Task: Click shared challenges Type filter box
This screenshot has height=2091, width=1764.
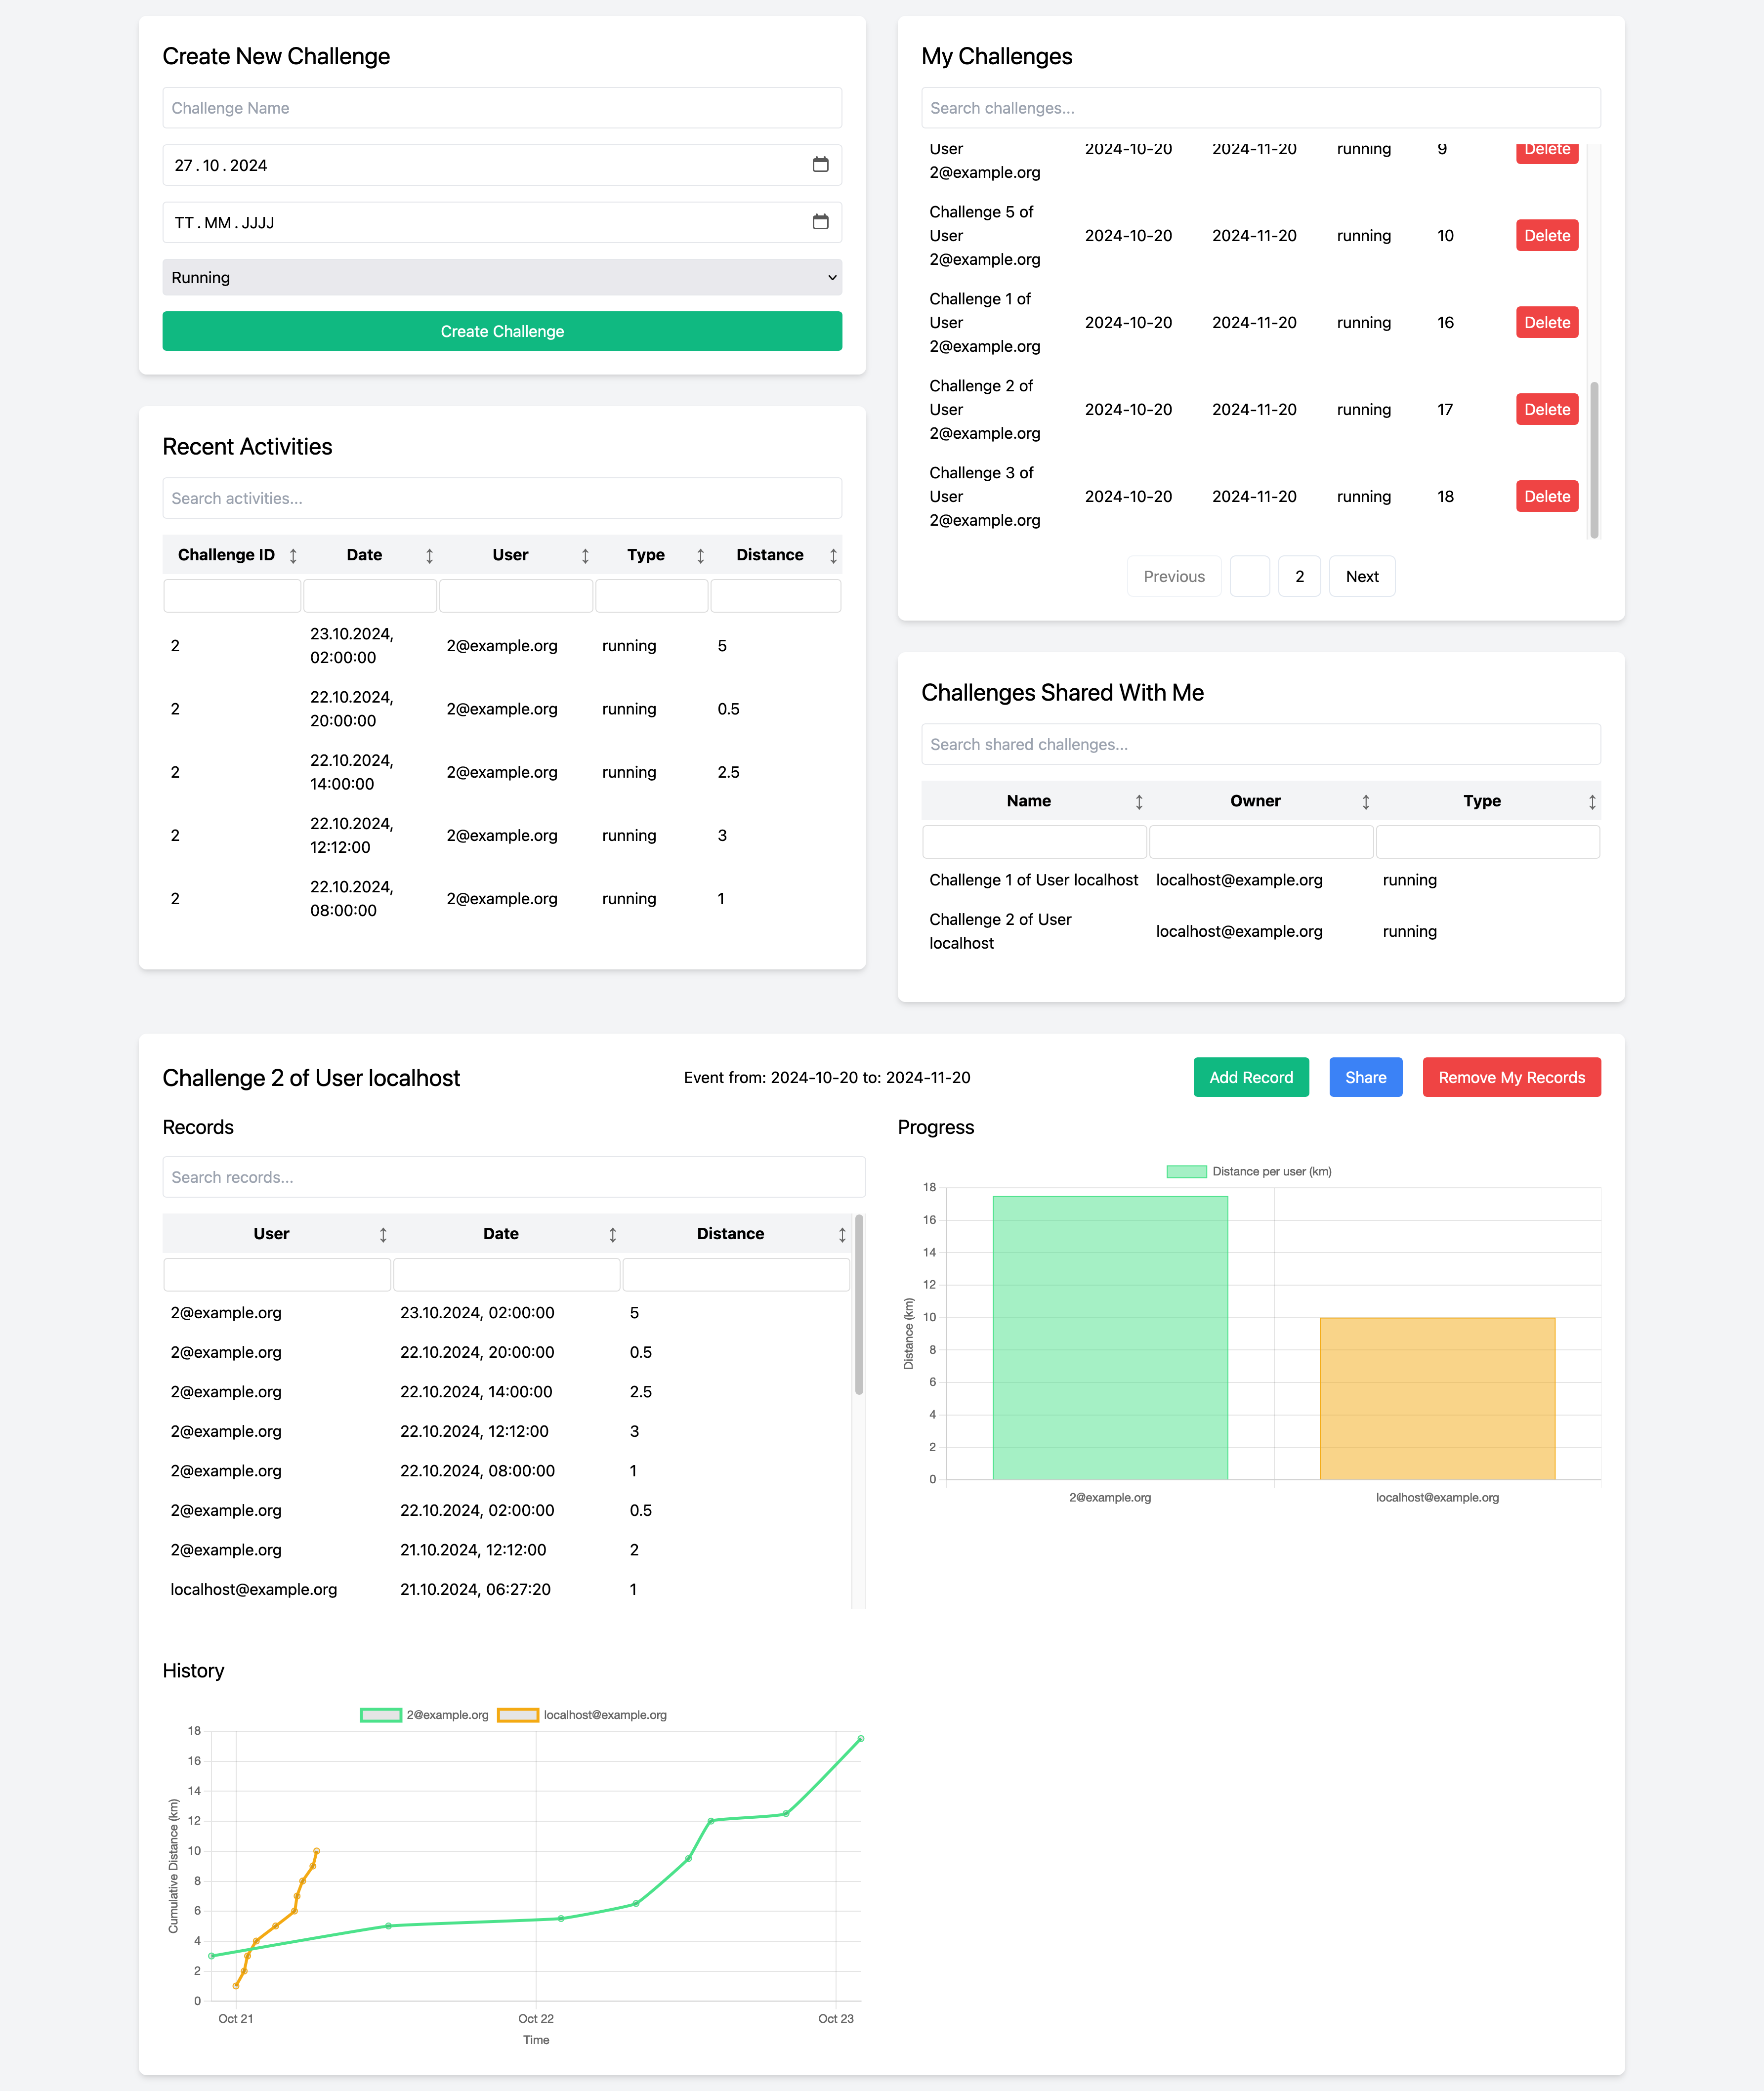Action: (1488, 842)
